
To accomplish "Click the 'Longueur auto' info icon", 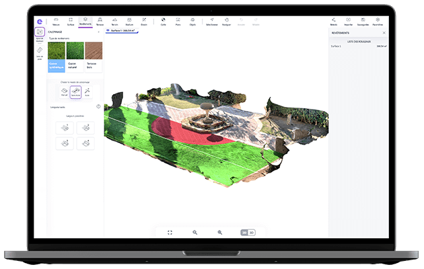I will (x=98, y=107).
